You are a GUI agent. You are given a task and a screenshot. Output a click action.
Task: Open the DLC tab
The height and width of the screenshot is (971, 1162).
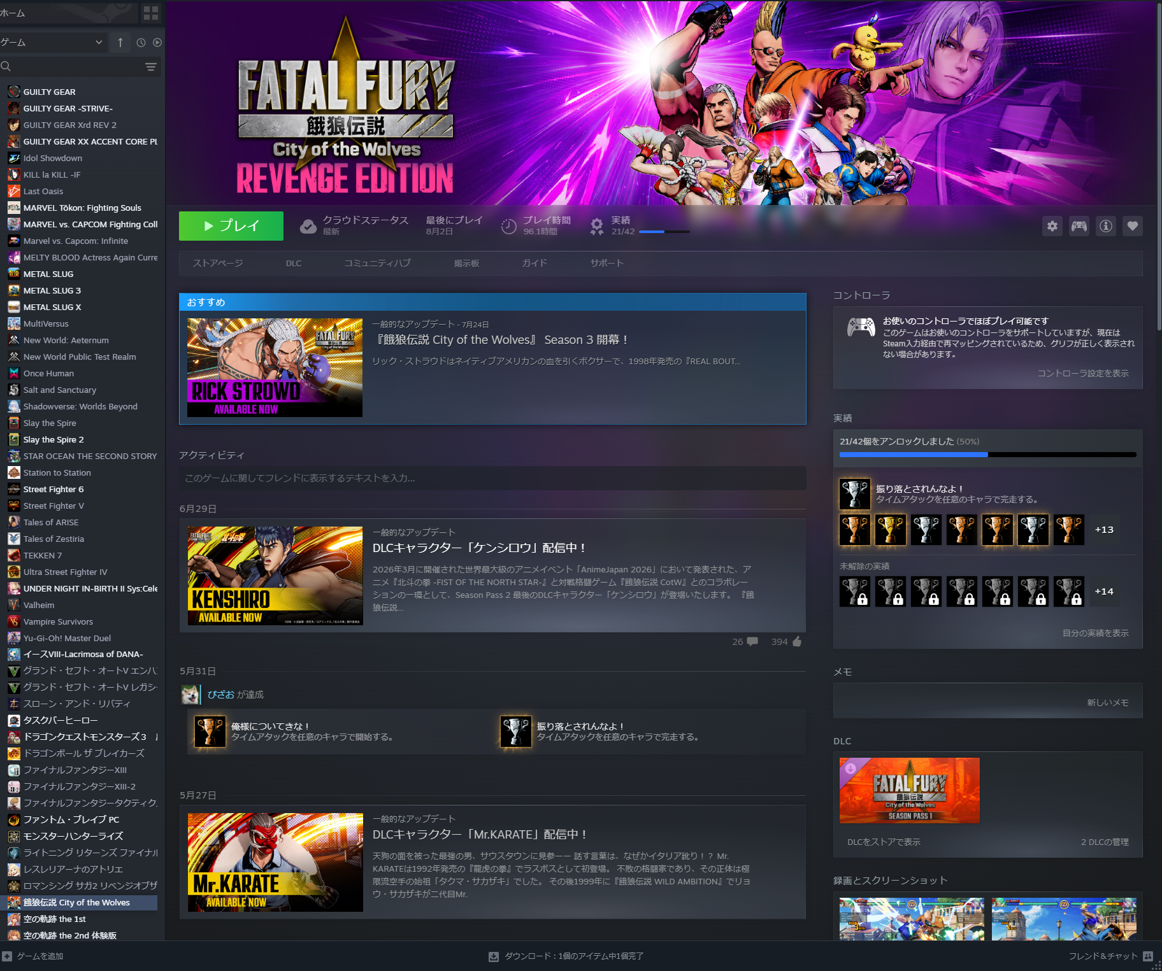[294, 263]
